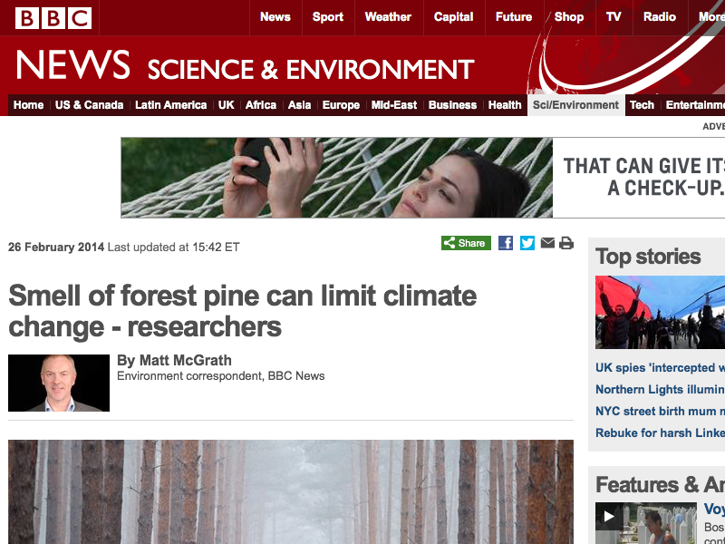Switch to the Business tab
The height and width of the screenshot is (544, 725).
(452, 105)
